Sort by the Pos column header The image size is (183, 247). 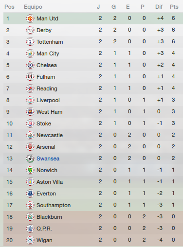[9, 7]
